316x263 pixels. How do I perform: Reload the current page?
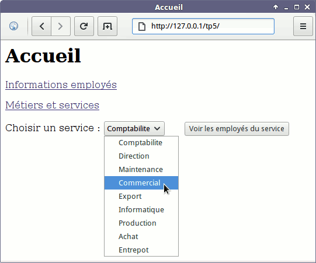coord(84,26)
